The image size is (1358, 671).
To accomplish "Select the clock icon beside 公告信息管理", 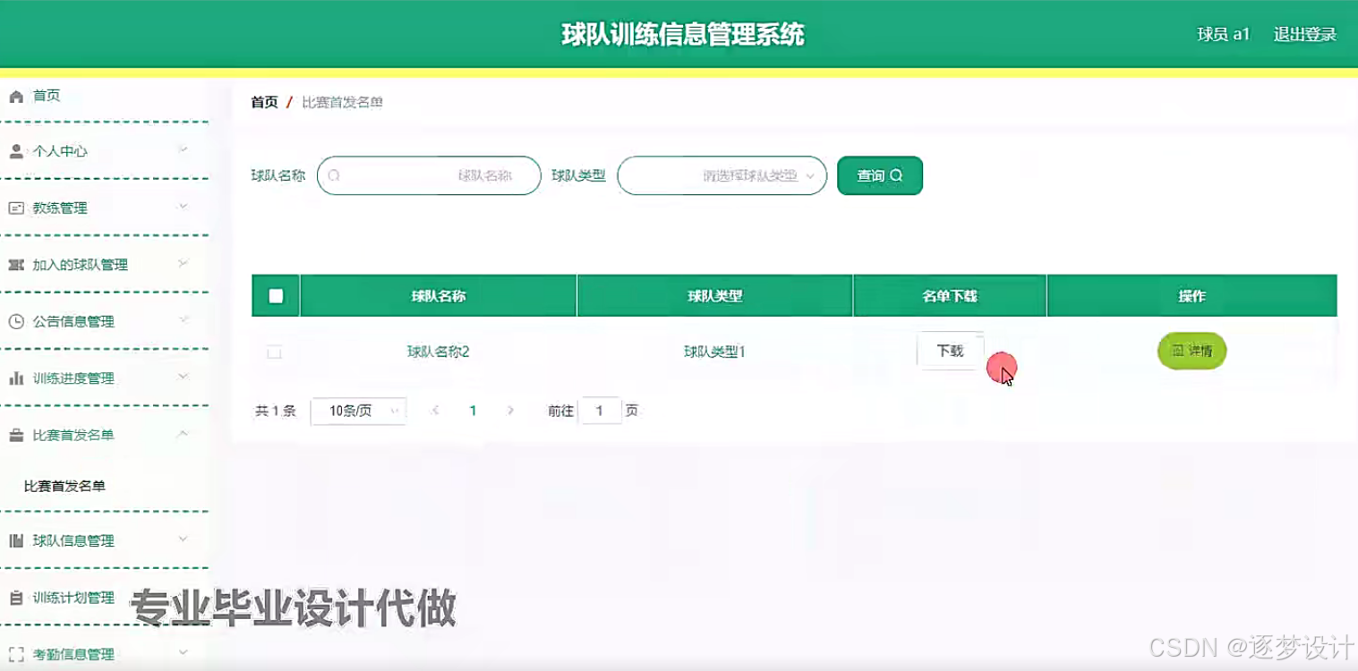I will pyautogui.click(x=13, y=321).
